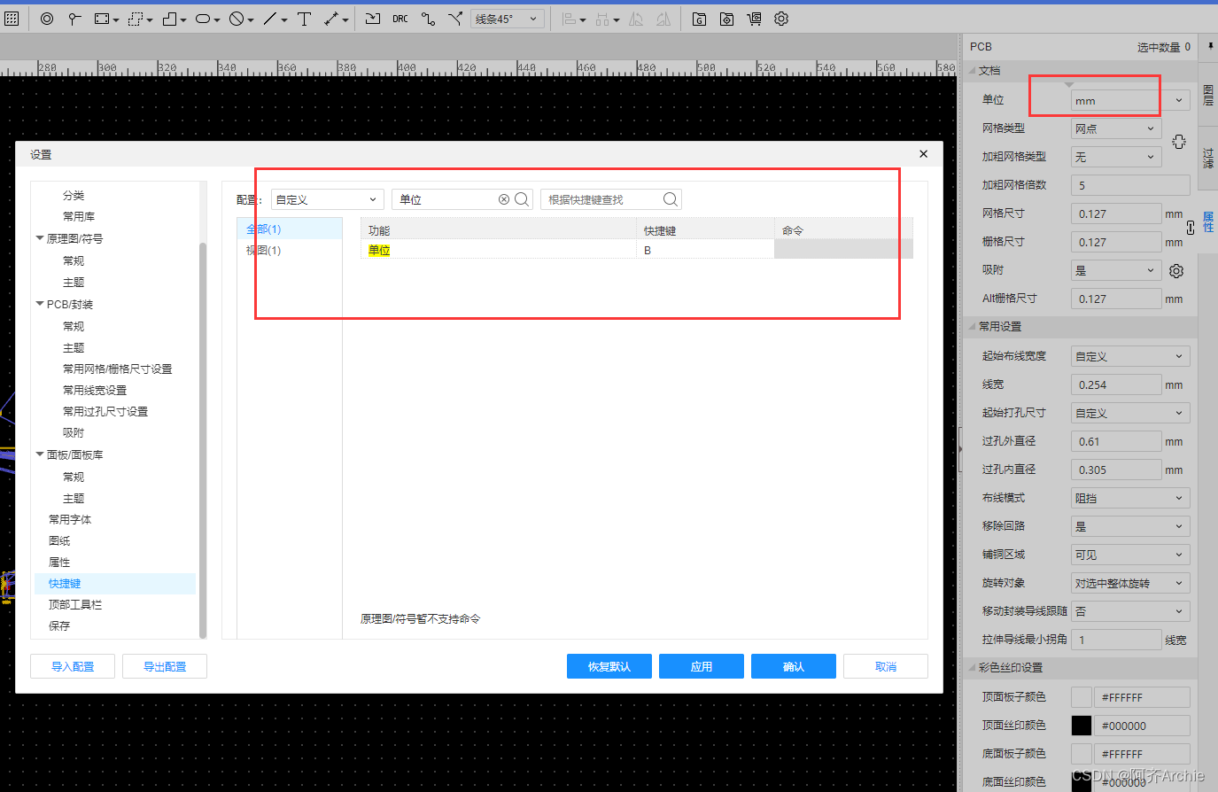Open the 单位 mm dropdown
The image size is (1218, 792).
coord(1130,101)
